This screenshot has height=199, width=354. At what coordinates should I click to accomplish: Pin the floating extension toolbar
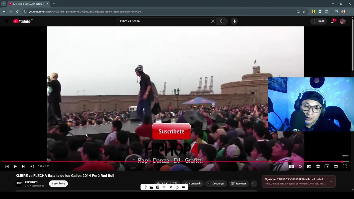[171, 187]
